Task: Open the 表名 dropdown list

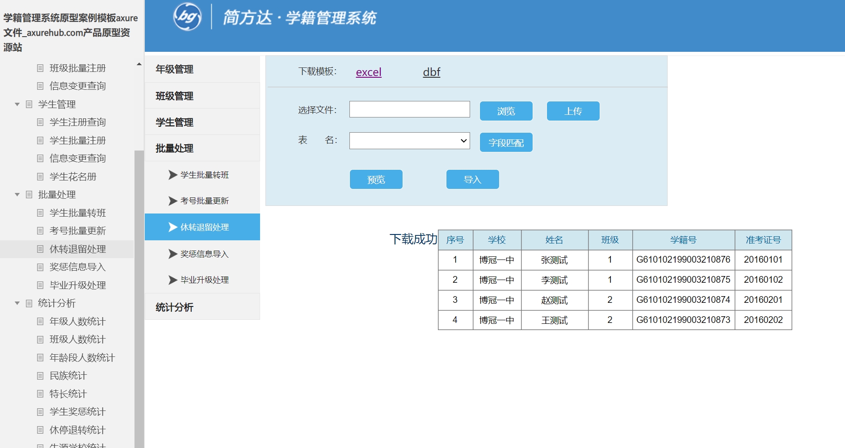Action: (409, 141)
